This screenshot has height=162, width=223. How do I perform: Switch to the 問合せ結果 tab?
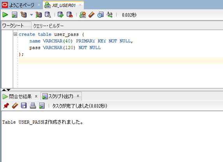(x=20, y=96)
